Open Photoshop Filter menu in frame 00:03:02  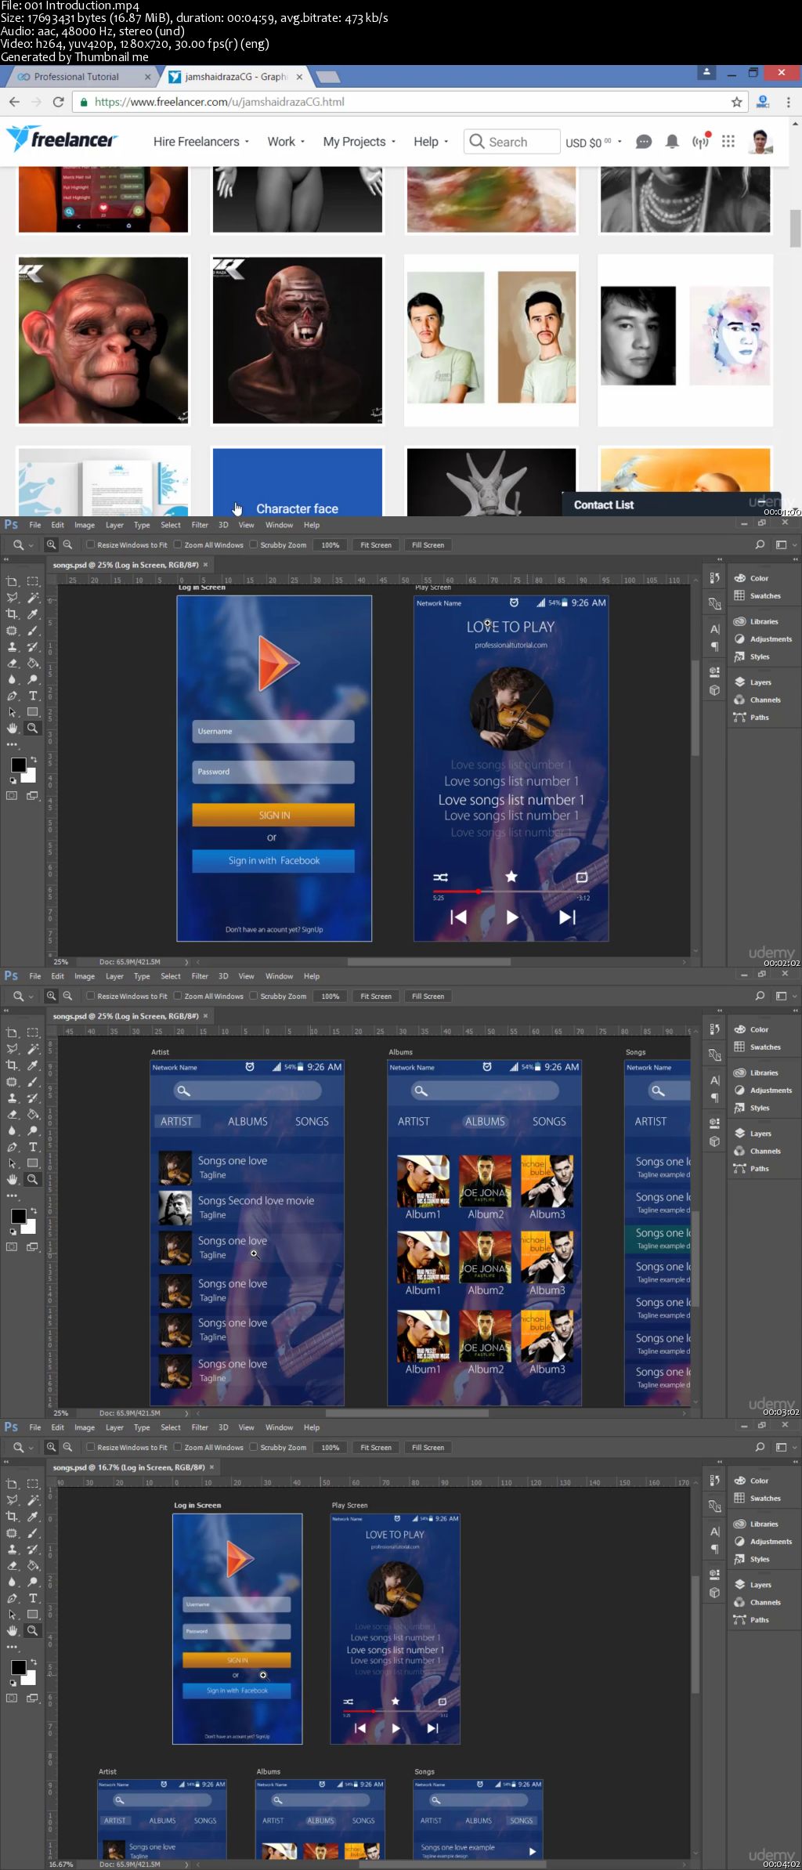(x=200, y=976)
